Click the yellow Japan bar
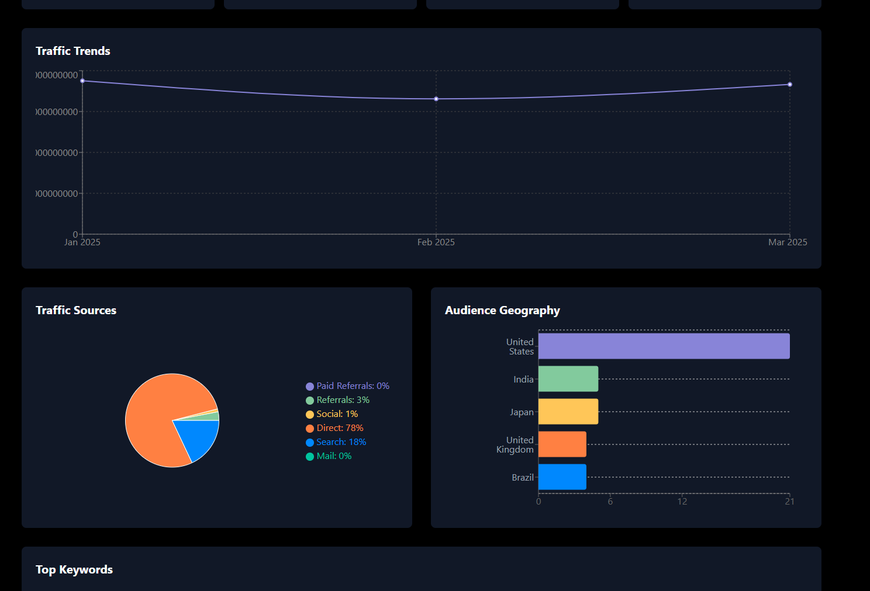 tap(568, 412)
